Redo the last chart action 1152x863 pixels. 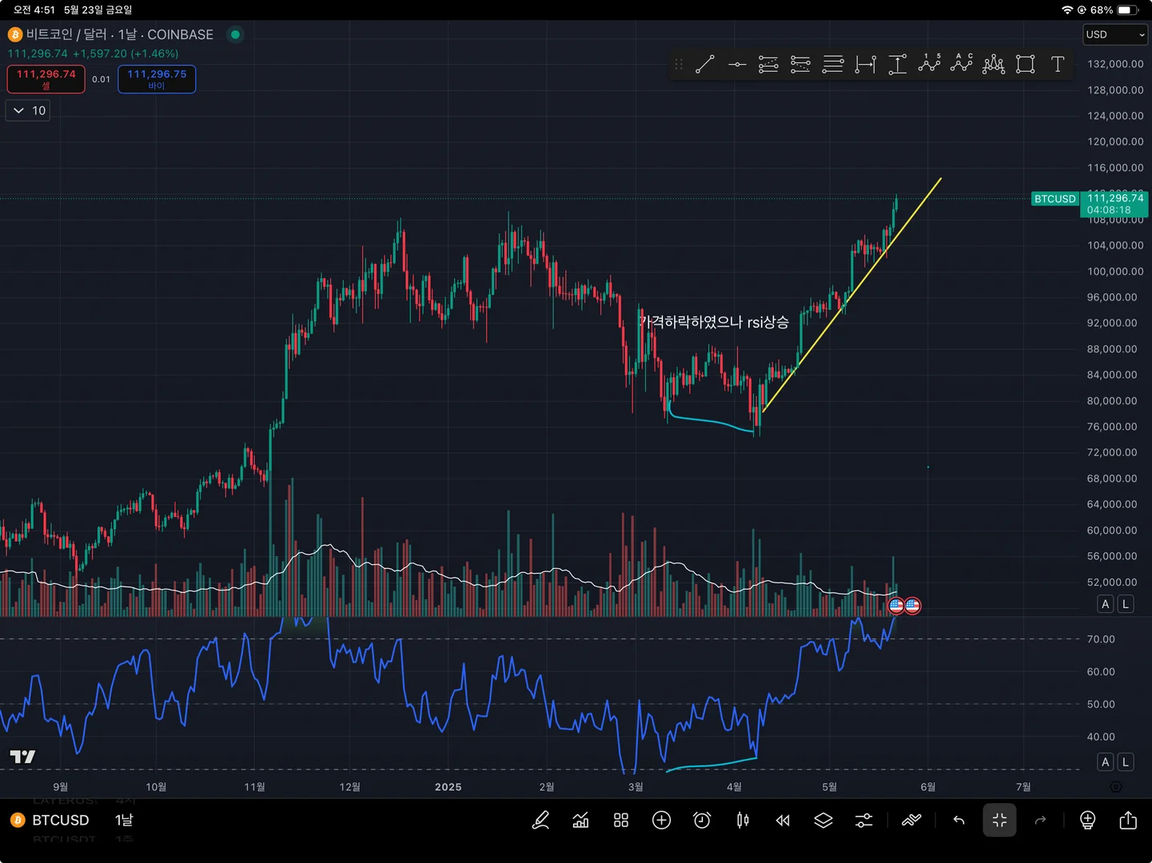(1040, 820)
